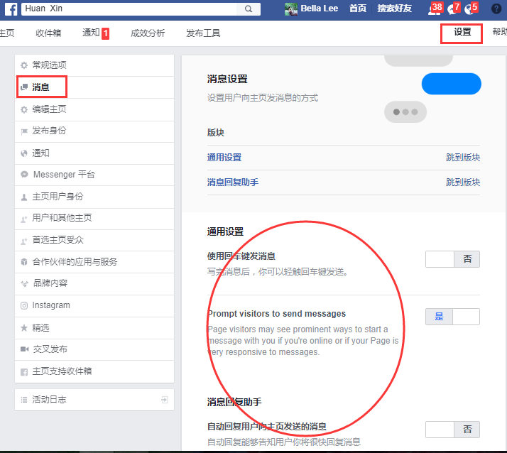The height and width of the screenshot is (453, 507).
Task: Click the 主页用户身份 person icon
Action: tap(24, 197)
